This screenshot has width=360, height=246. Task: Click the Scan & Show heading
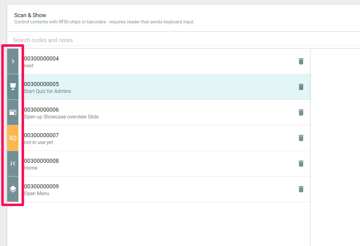tap(30, 15)
